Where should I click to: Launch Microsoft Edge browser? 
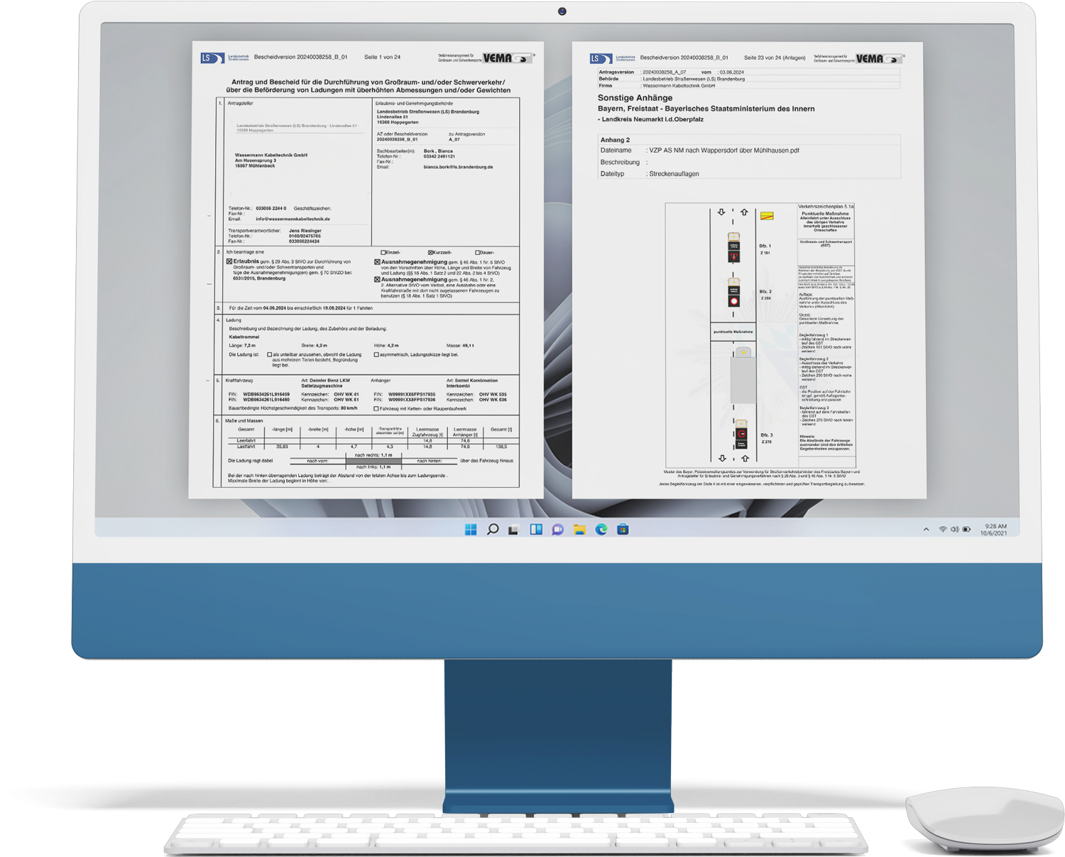coord(601,530)
